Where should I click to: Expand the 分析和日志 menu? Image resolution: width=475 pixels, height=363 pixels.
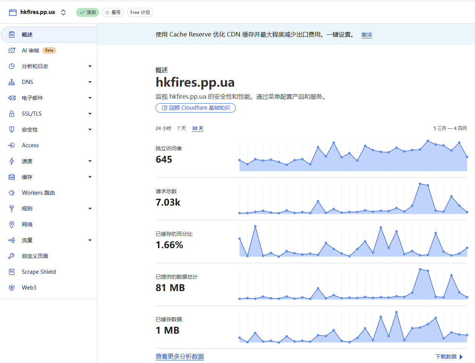(90, 66)
